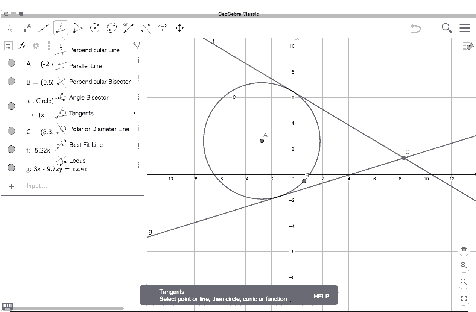Hide circle c in the algebra view
The width and height of the screenshot is (476, 312).
click(11, 106)
